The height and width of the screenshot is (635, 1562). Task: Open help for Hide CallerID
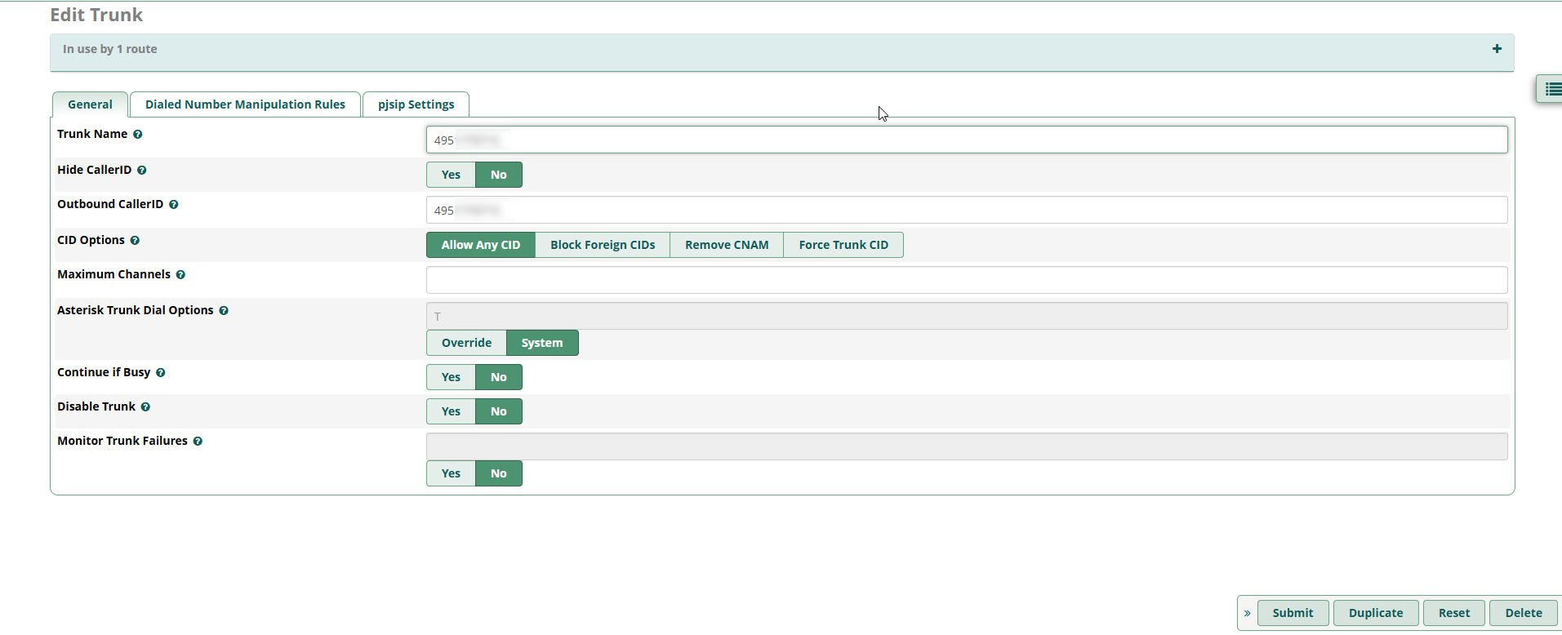142,171
